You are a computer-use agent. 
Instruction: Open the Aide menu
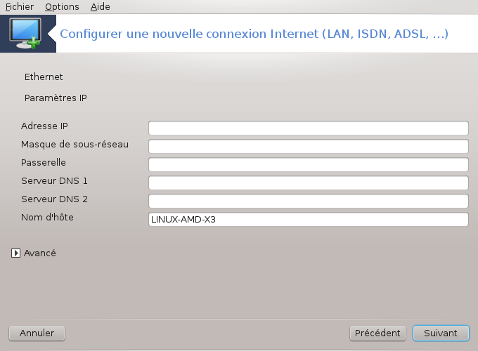pos(100,7)
